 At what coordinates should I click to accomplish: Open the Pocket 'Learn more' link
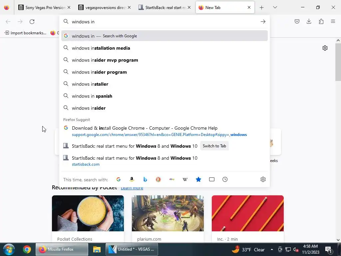[132, 188]
